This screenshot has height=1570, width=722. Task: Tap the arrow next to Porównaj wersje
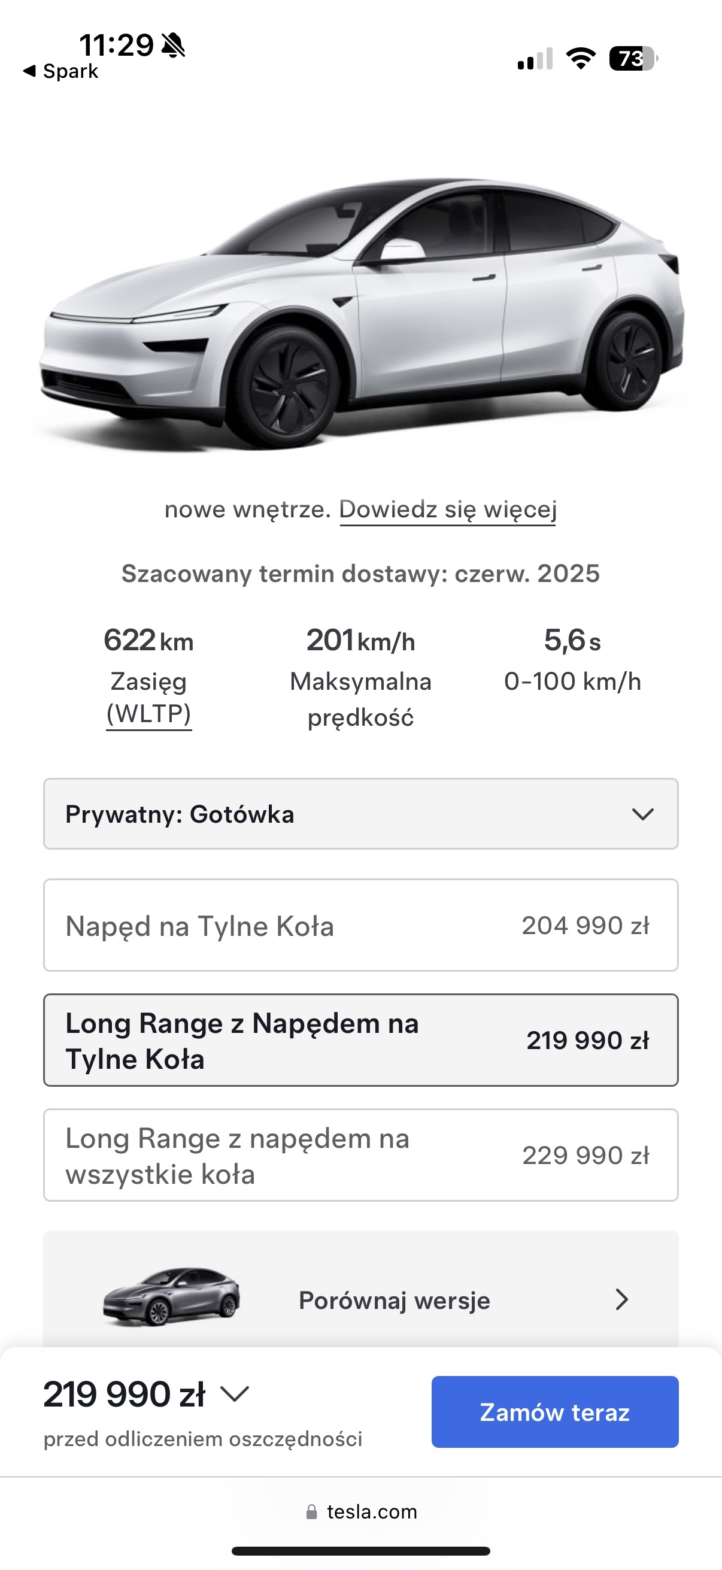click(x=621, y=1299)
